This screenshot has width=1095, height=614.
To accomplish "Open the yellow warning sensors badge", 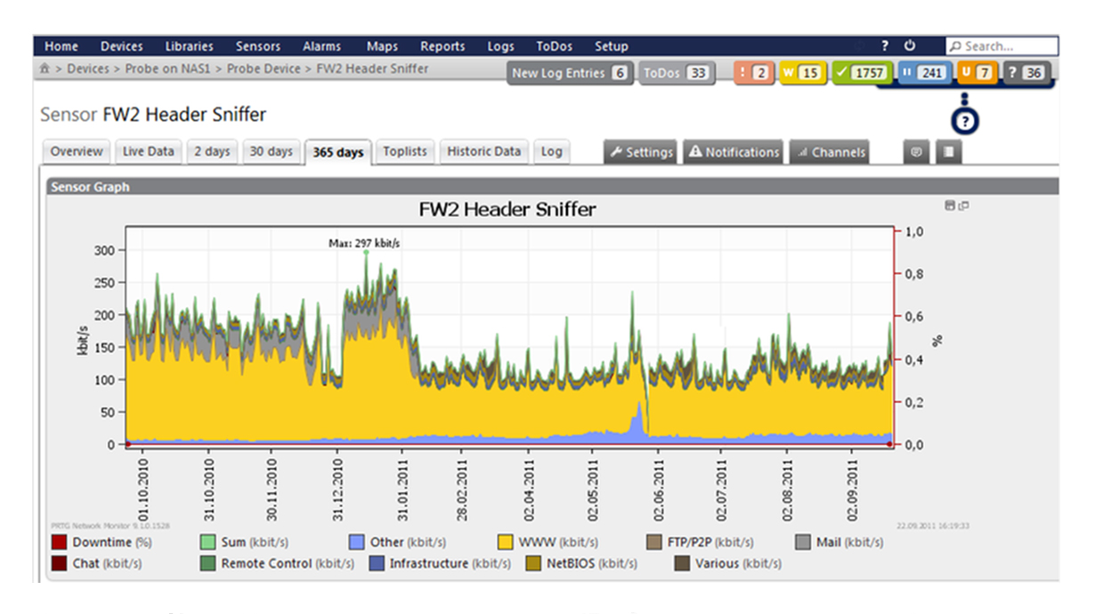I will [x=801, y=73].
